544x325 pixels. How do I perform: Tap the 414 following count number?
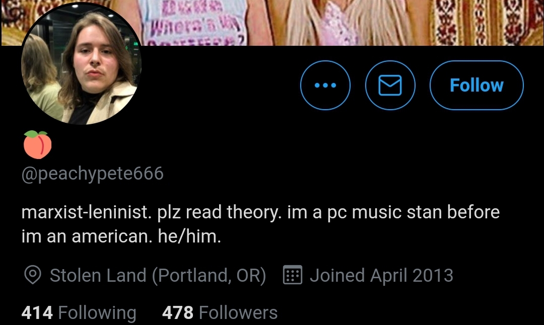37,312
